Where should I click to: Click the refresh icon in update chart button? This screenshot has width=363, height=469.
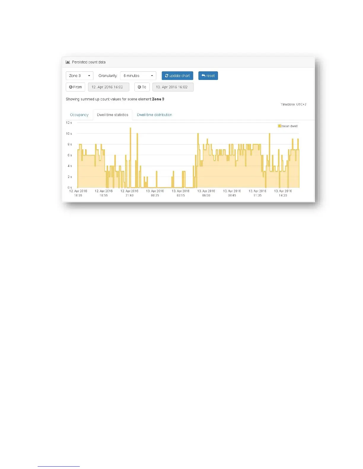coord(167,76)
